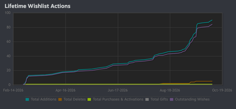Viewport: 236px width, 109px height.
Task: Click the 80 y-axis value label
Action: 9,27
